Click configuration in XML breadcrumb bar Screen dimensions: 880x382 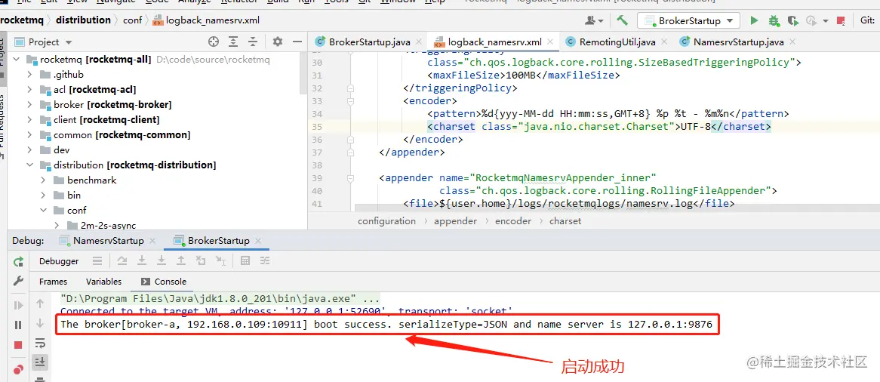[386, 220]
